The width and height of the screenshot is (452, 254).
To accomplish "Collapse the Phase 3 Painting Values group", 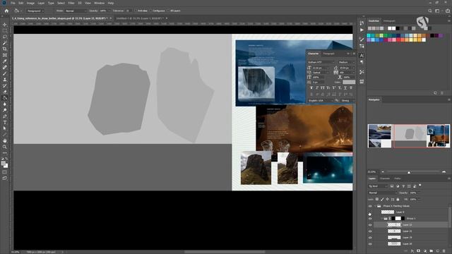I will coord(375,206).
